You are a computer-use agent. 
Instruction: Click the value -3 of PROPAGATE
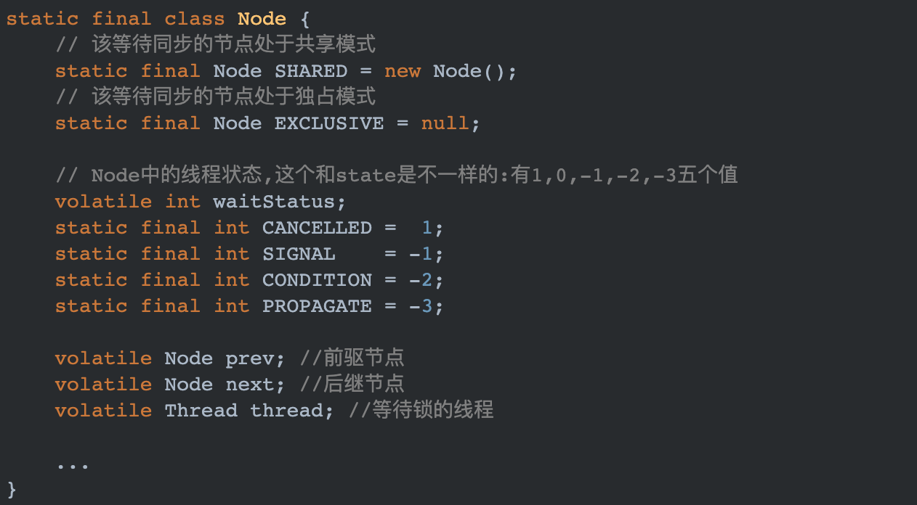point(421,306)
